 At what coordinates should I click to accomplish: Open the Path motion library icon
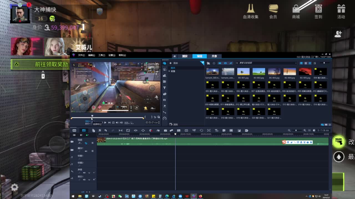tap(164, 112)
